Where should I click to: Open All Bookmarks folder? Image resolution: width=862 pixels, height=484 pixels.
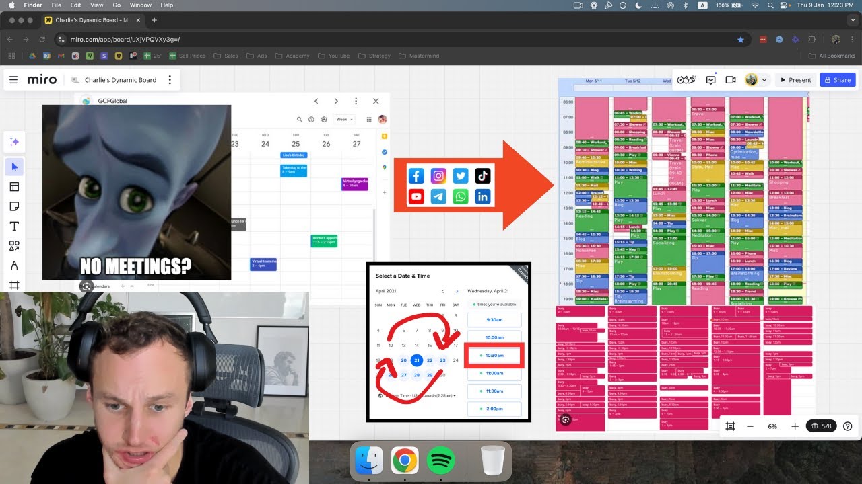pyautogui.click(x=832, y=56)
